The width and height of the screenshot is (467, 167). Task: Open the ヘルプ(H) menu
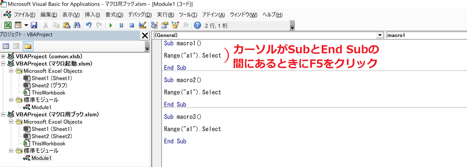[272, 14]
